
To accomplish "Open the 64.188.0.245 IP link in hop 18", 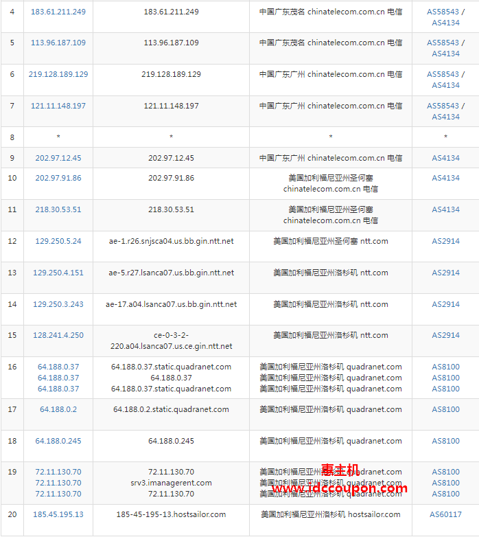I will [x=58, y=441].
